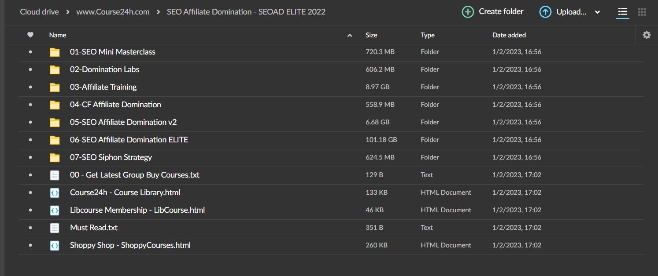The width and height of the screenshot is (658, 276).
Task: Toggle favorite dot for 01-SEO Mini Masterclass
Action: (30, 52)
